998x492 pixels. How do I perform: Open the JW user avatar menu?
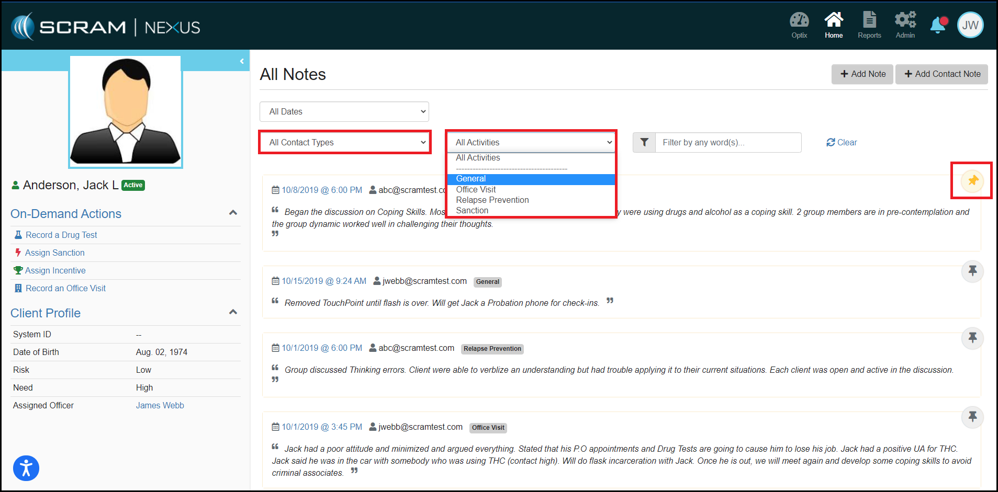tap(970, 25)
